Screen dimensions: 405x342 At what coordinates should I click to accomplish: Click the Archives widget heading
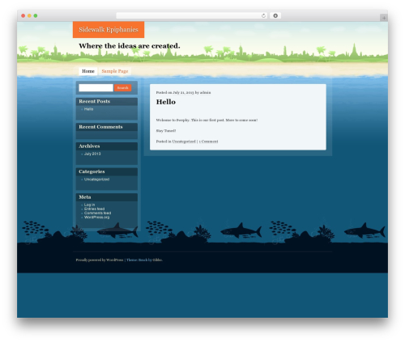pyautogui.click(x=89, y=146)
